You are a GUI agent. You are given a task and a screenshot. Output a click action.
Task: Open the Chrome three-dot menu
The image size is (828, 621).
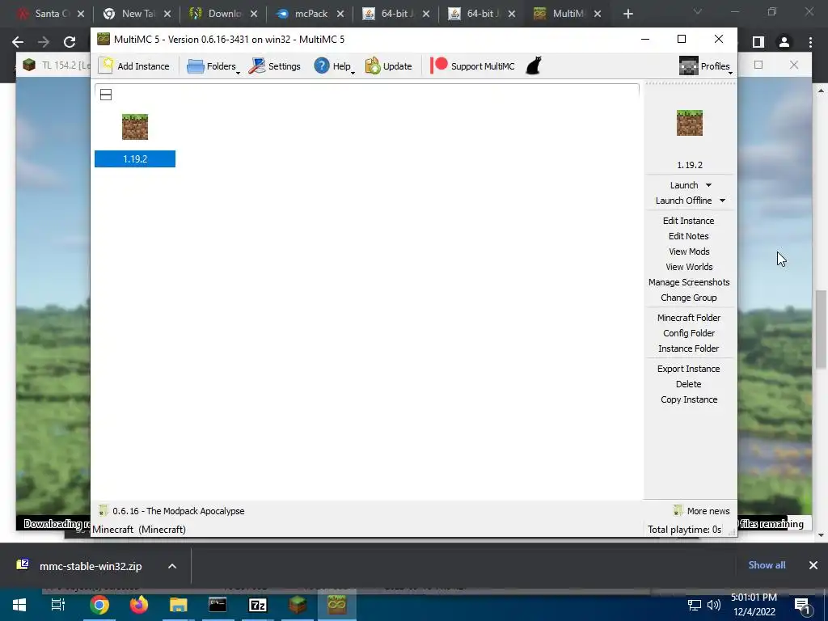810,42
